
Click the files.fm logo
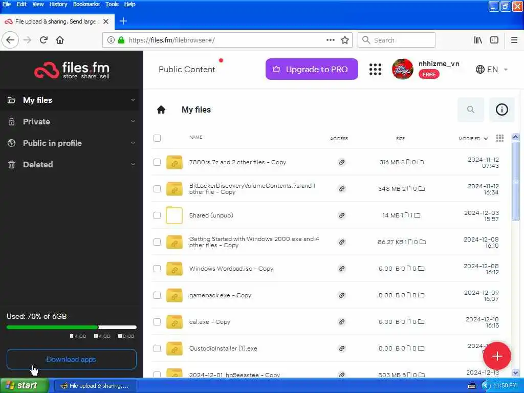tap(72, 70)
